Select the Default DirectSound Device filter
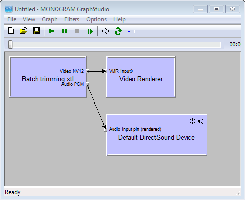The height and width of the screenshot is (200, 245). pyautogui.click(x=157, y=135)
